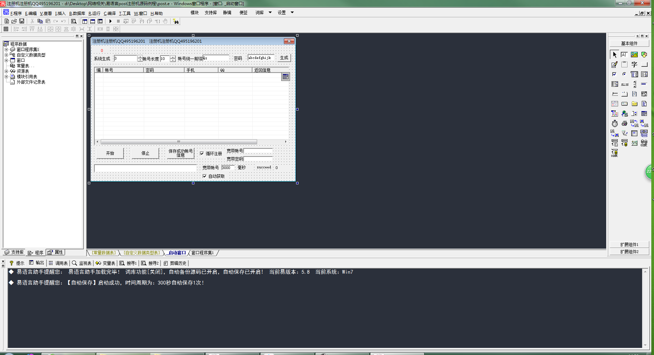Click the Save file floppy icon
The image size is (654, 355).
(x=22, y=21)
